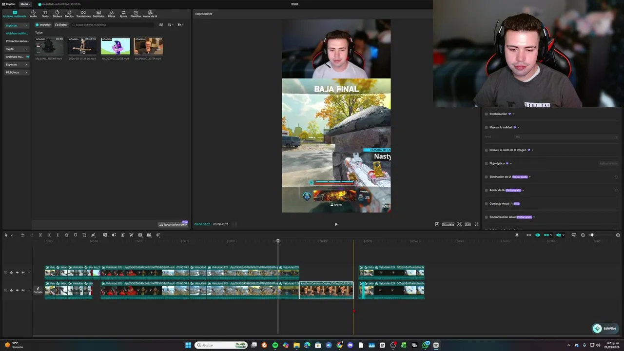Open the media sort dropdown
This screenshot has width=624, height=351.
170,25
